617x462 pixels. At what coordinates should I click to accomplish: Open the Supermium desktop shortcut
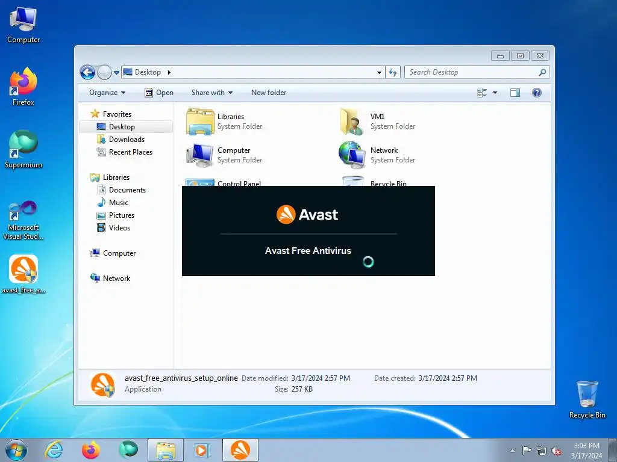[x=23, y=149]
